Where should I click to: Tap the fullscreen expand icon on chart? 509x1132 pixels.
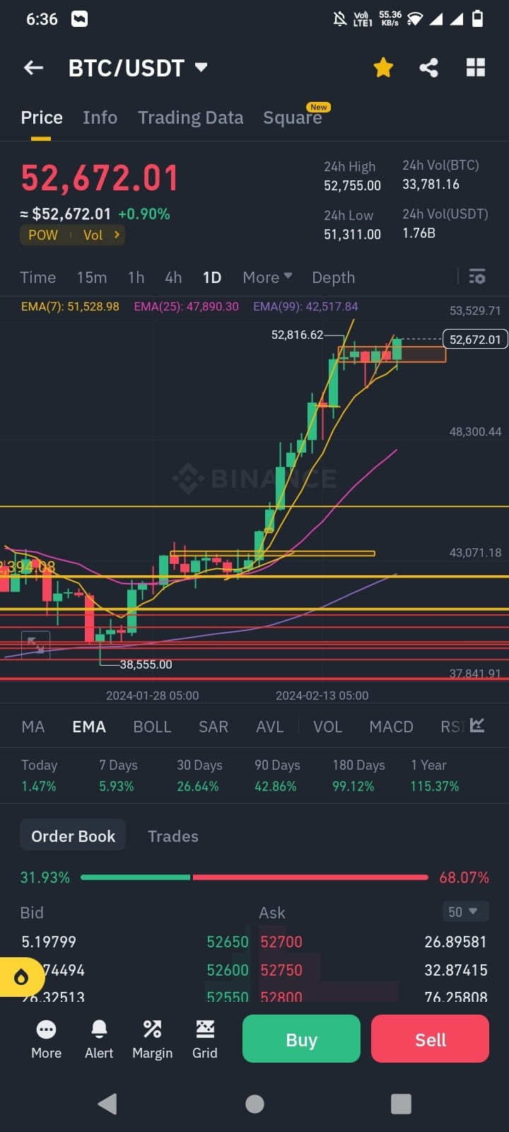tap(35, 645)
